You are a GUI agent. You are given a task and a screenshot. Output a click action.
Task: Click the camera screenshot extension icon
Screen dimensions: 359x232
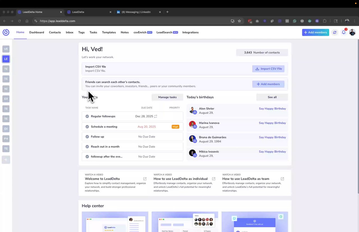pos(257,21)
